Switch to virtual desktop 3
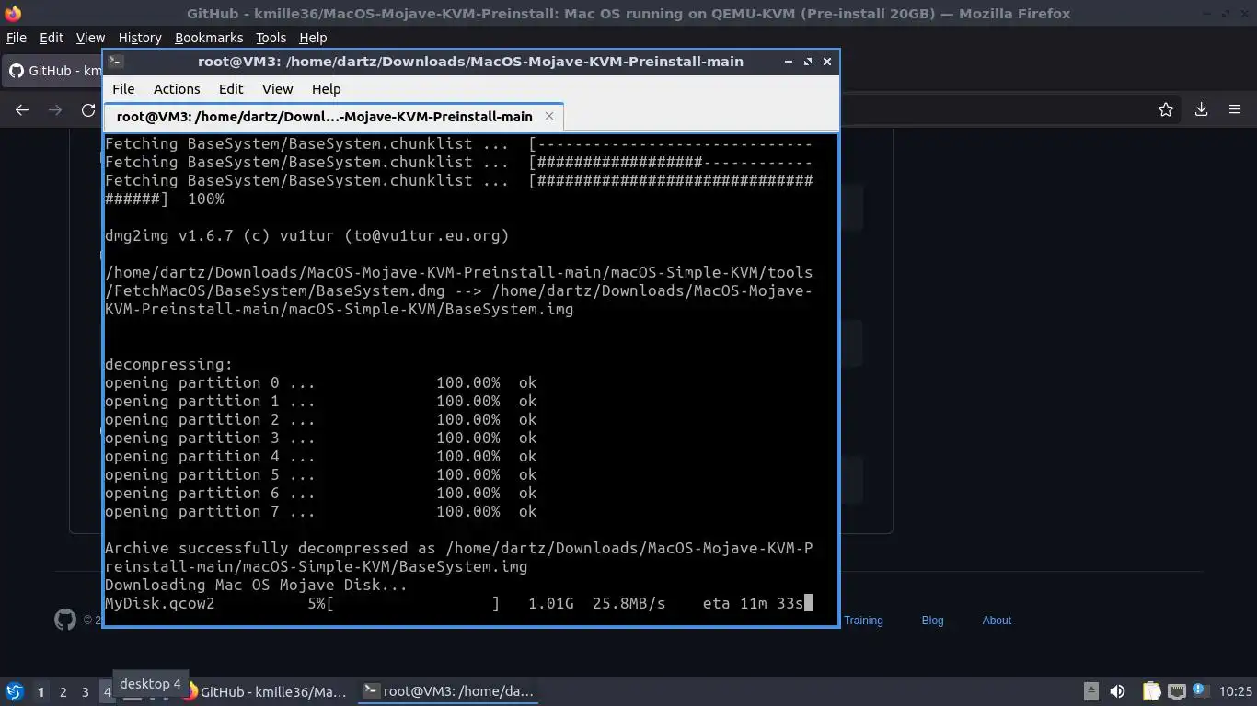The height and width of the screenshot is (706, 1257). click(x=85, y=691)
